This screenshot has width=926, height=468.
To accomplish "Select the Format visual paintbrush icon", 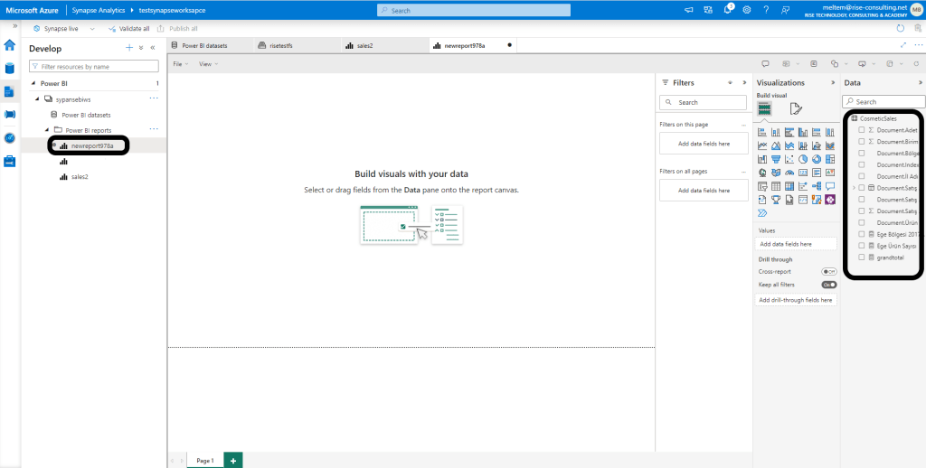I will coord(796,108).
